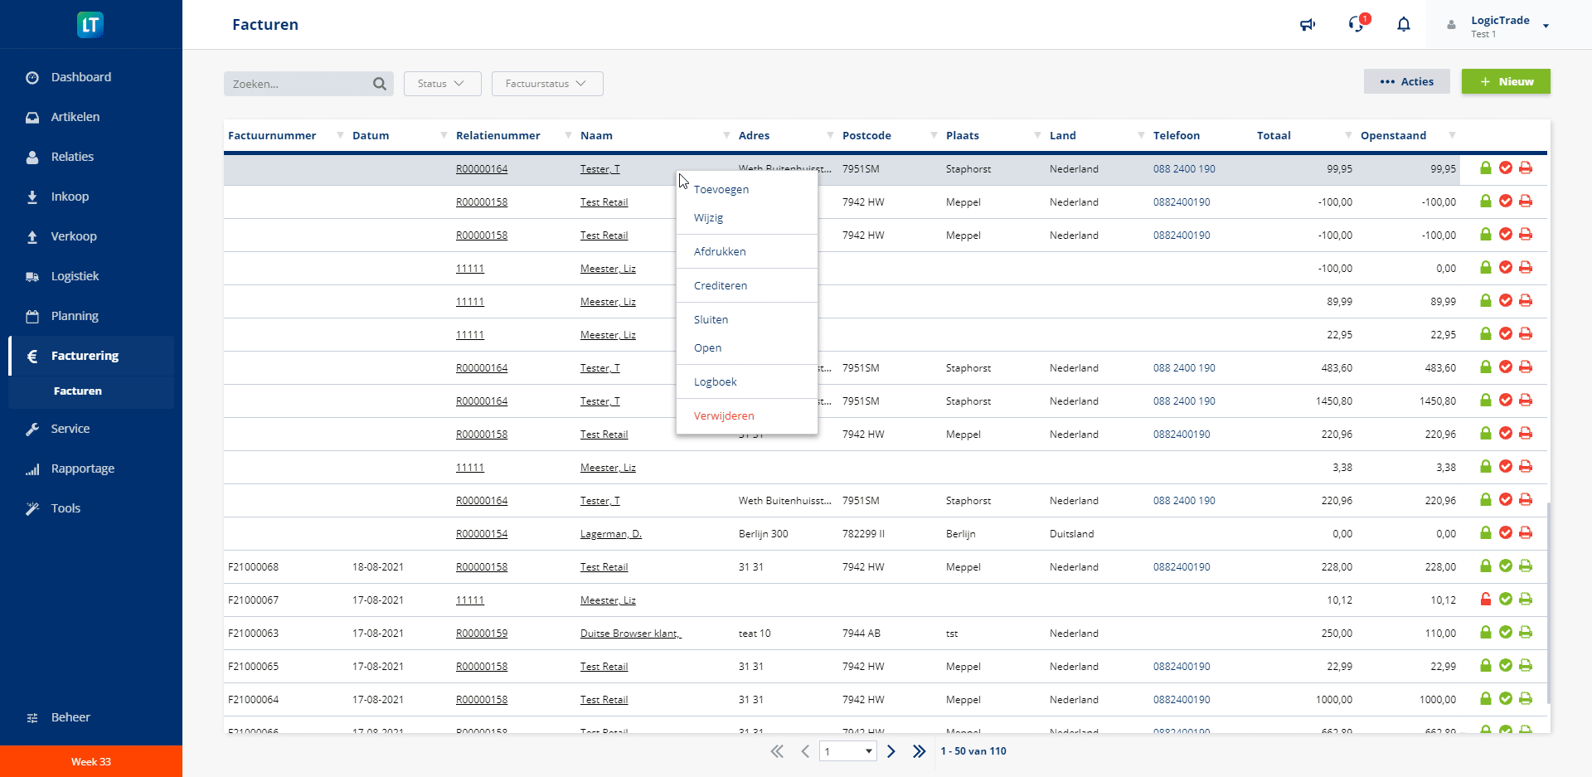Click into the Zoeken search field
Screen dimensions: 1592x777
tap(298, 84)
